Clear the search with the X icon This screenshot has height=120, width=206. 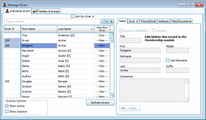(107, 21)
